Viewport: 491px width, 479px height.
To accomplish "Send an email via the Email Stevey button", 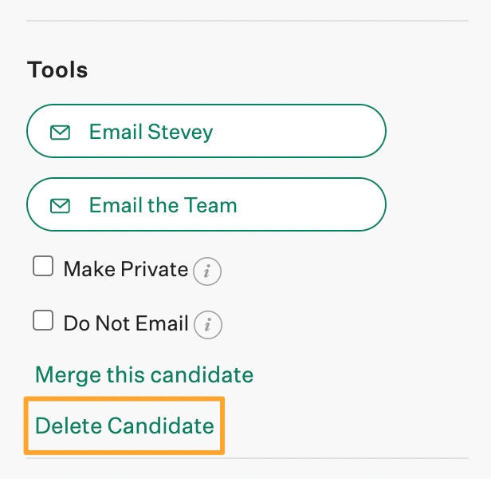I will click(206, 131).
